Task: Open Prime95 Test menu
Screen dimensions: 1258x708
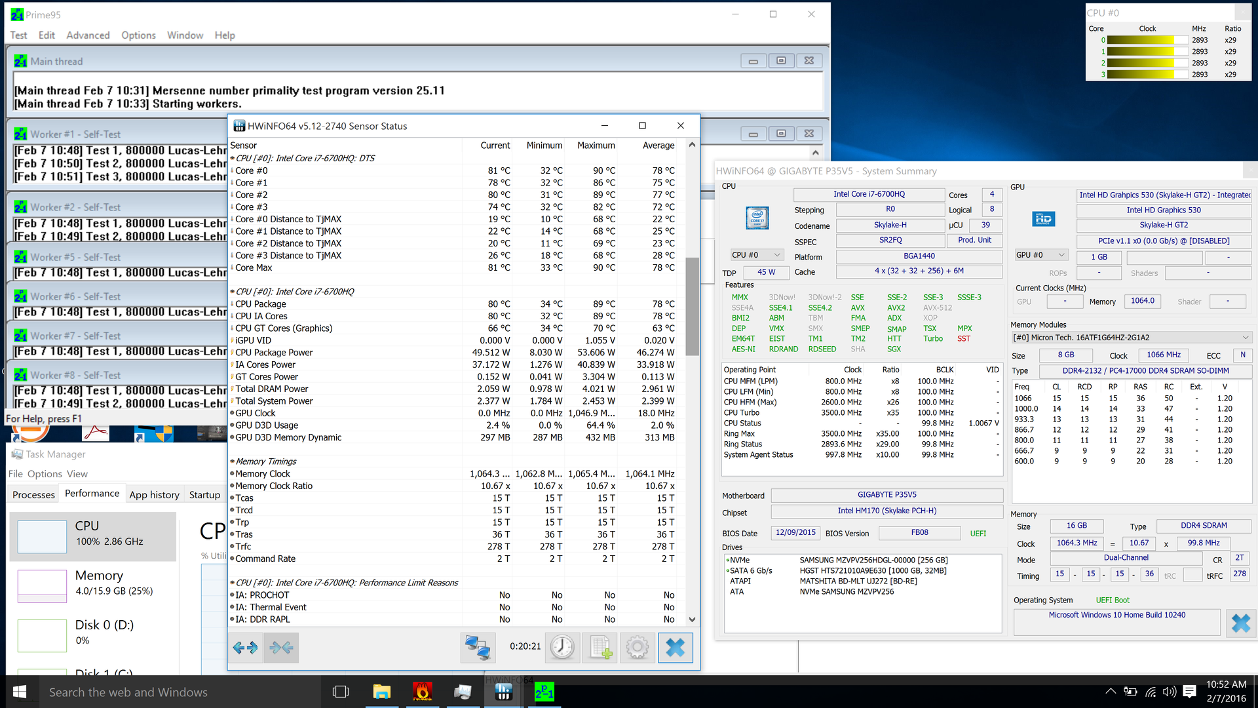Action: pos(18,35)
